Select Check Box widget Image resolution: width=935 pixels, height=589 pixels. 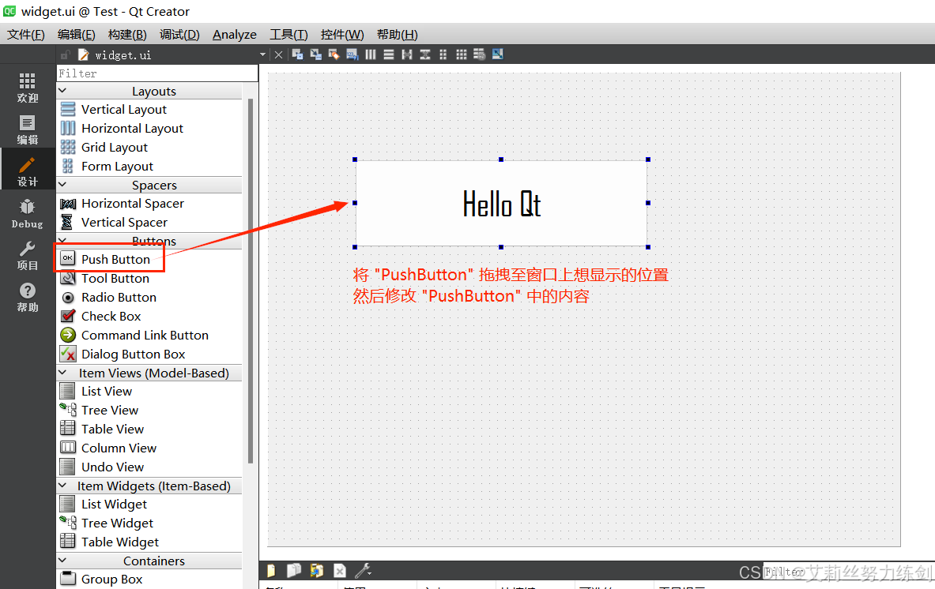point(149,317)
